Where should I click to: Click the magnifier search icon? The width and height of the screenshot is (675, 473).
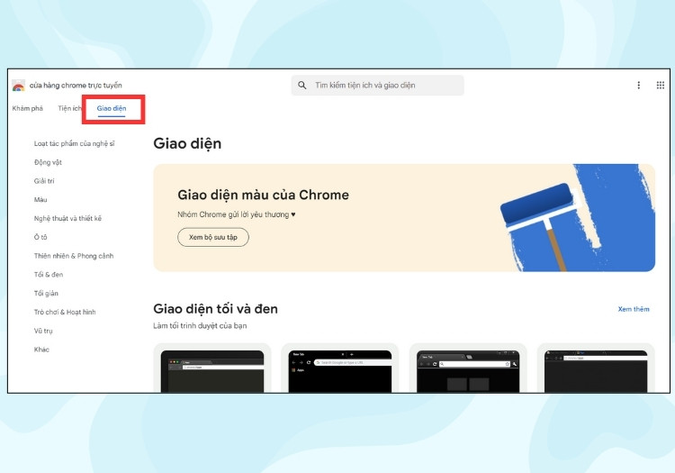302,86
